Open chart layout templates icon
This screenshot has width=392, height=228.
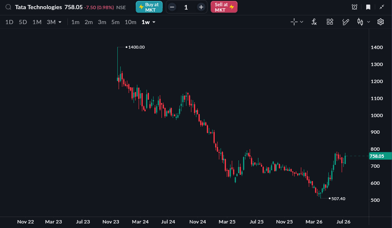click(x=330, y=22)
